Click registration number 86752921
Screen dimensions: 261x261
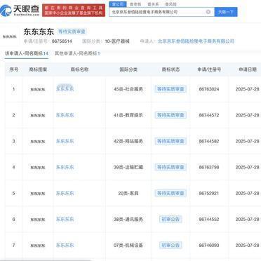coord(209,193)
